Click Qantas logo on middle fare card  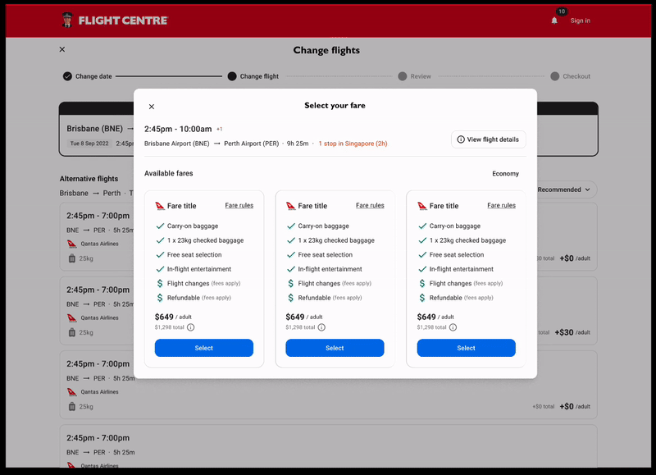tap(291, 205)
